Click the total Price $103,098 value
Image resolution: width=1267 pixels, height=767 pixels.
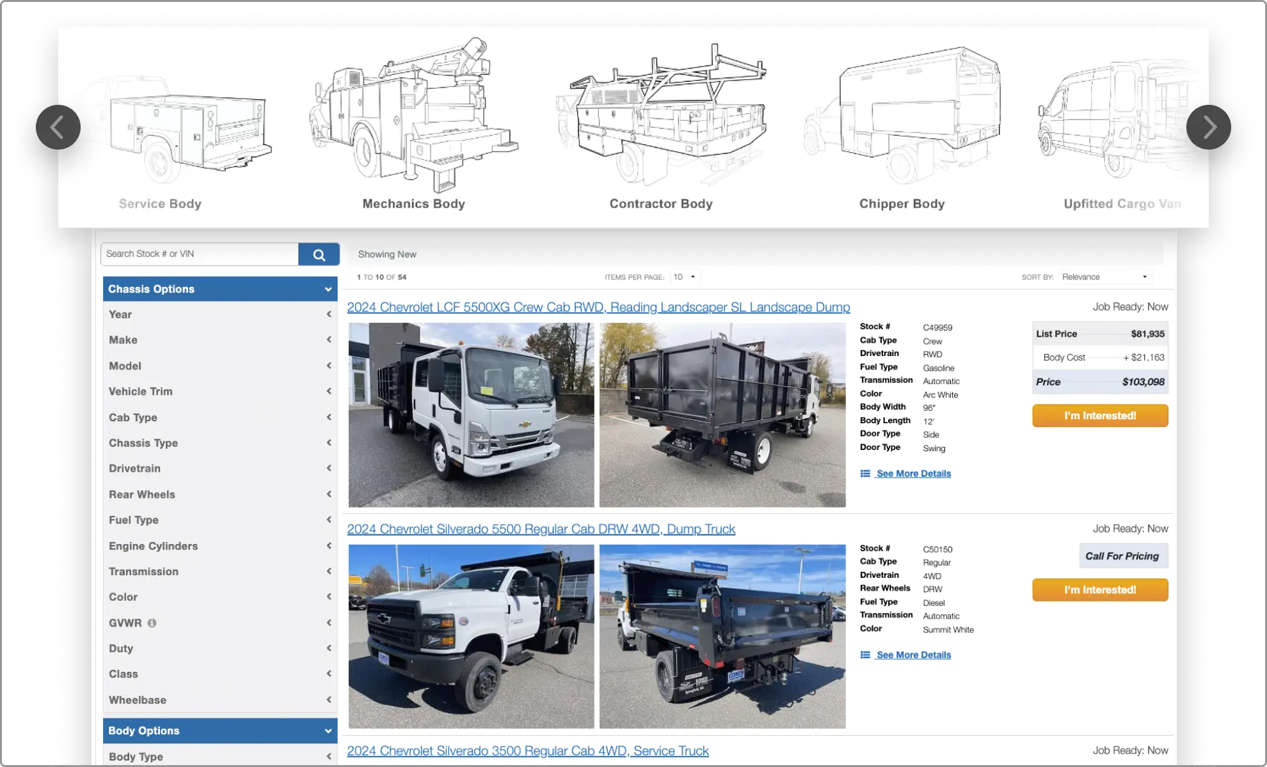click(x=1143, y=382)
